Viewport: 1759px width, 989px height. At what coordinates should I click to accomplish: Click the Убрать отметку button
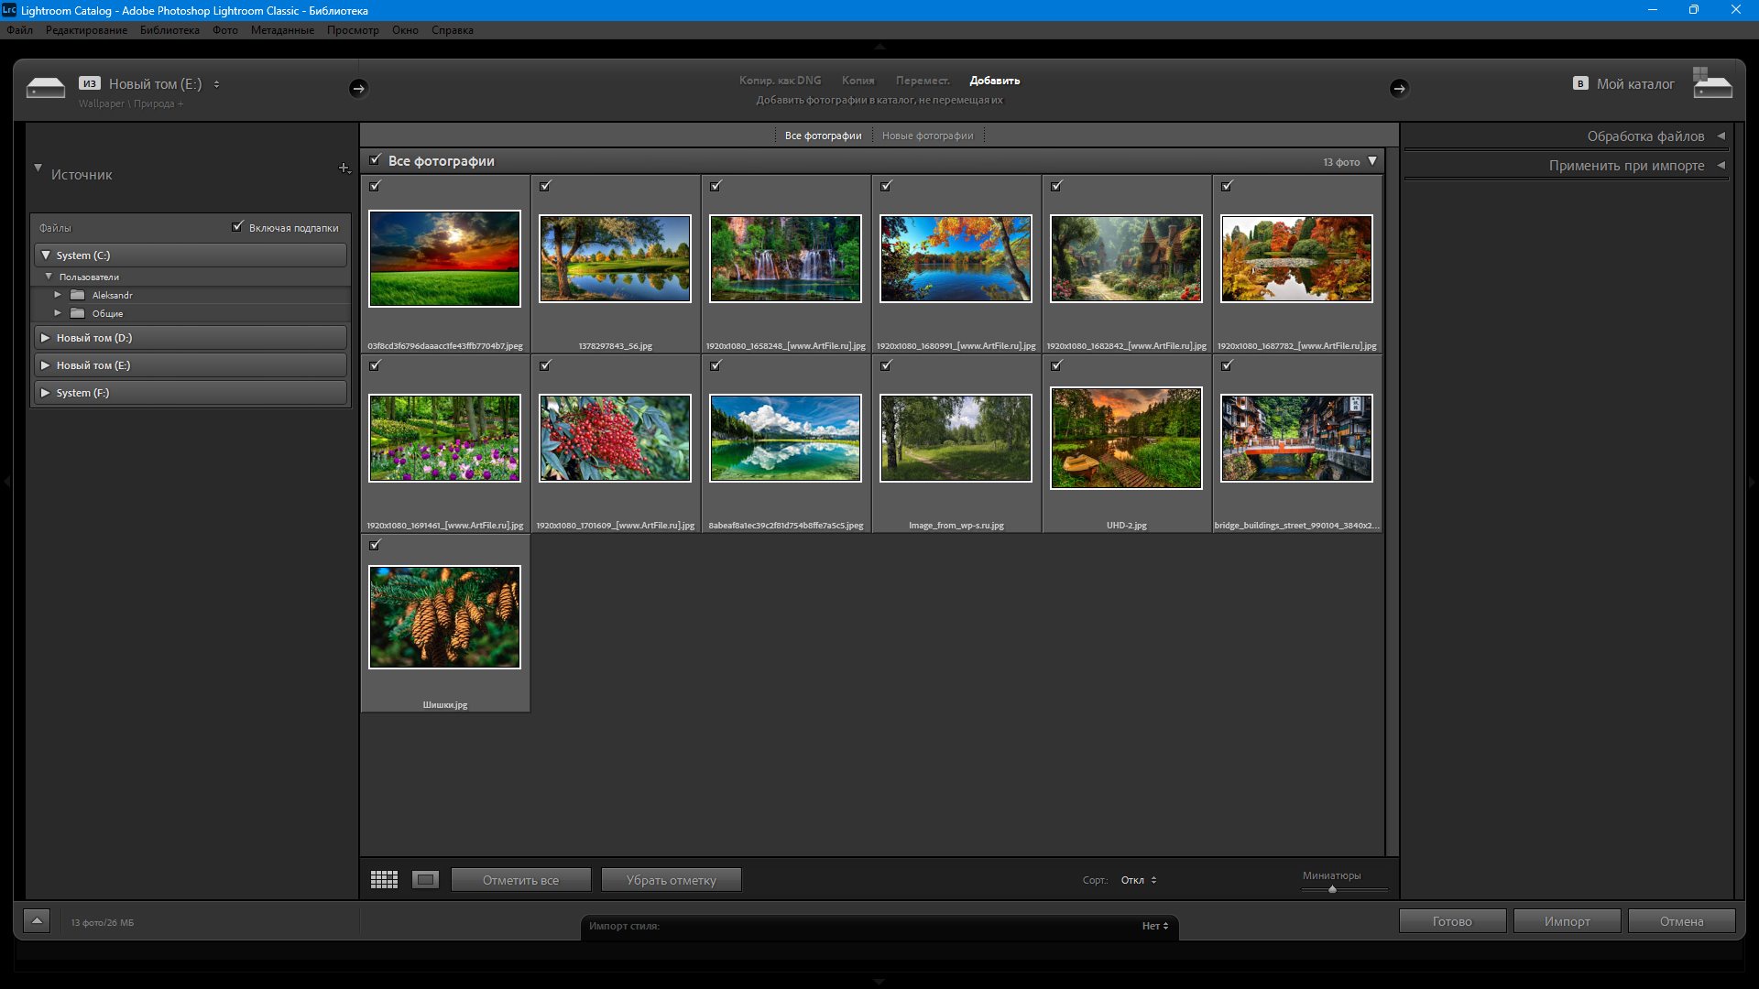pyautogui.click(x=671, y=880)
